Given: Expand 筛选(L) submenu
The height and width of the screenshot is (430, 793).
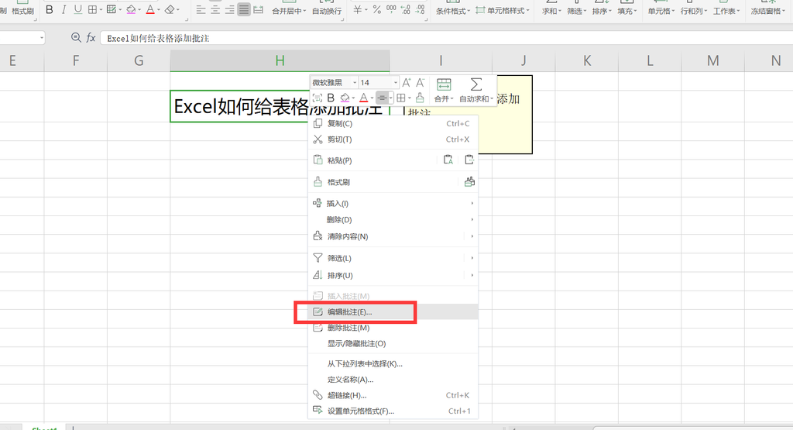Looking at the screenshot, I should [393, 258].
